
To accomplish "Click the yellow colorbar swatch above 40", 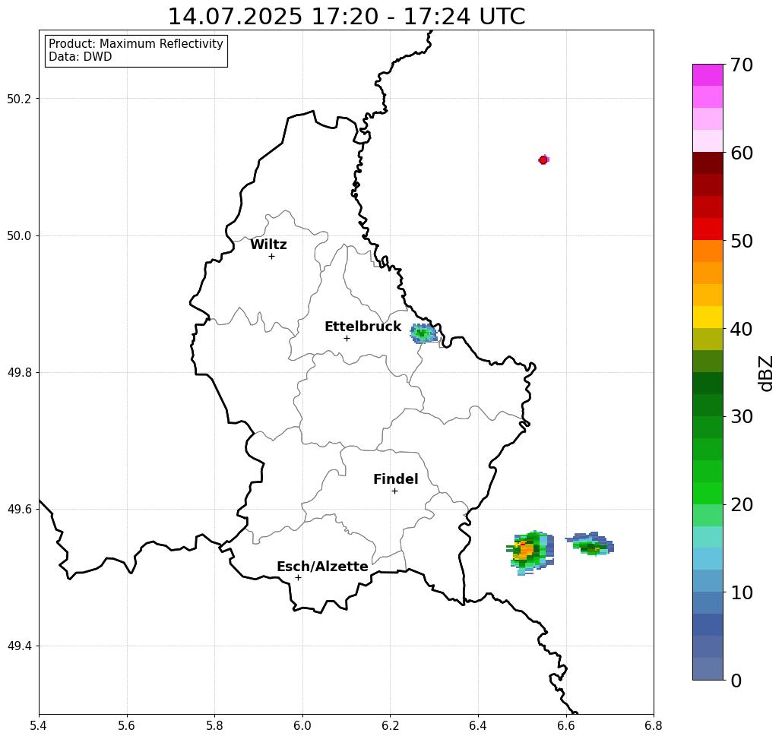I will [x=708, y=317].
